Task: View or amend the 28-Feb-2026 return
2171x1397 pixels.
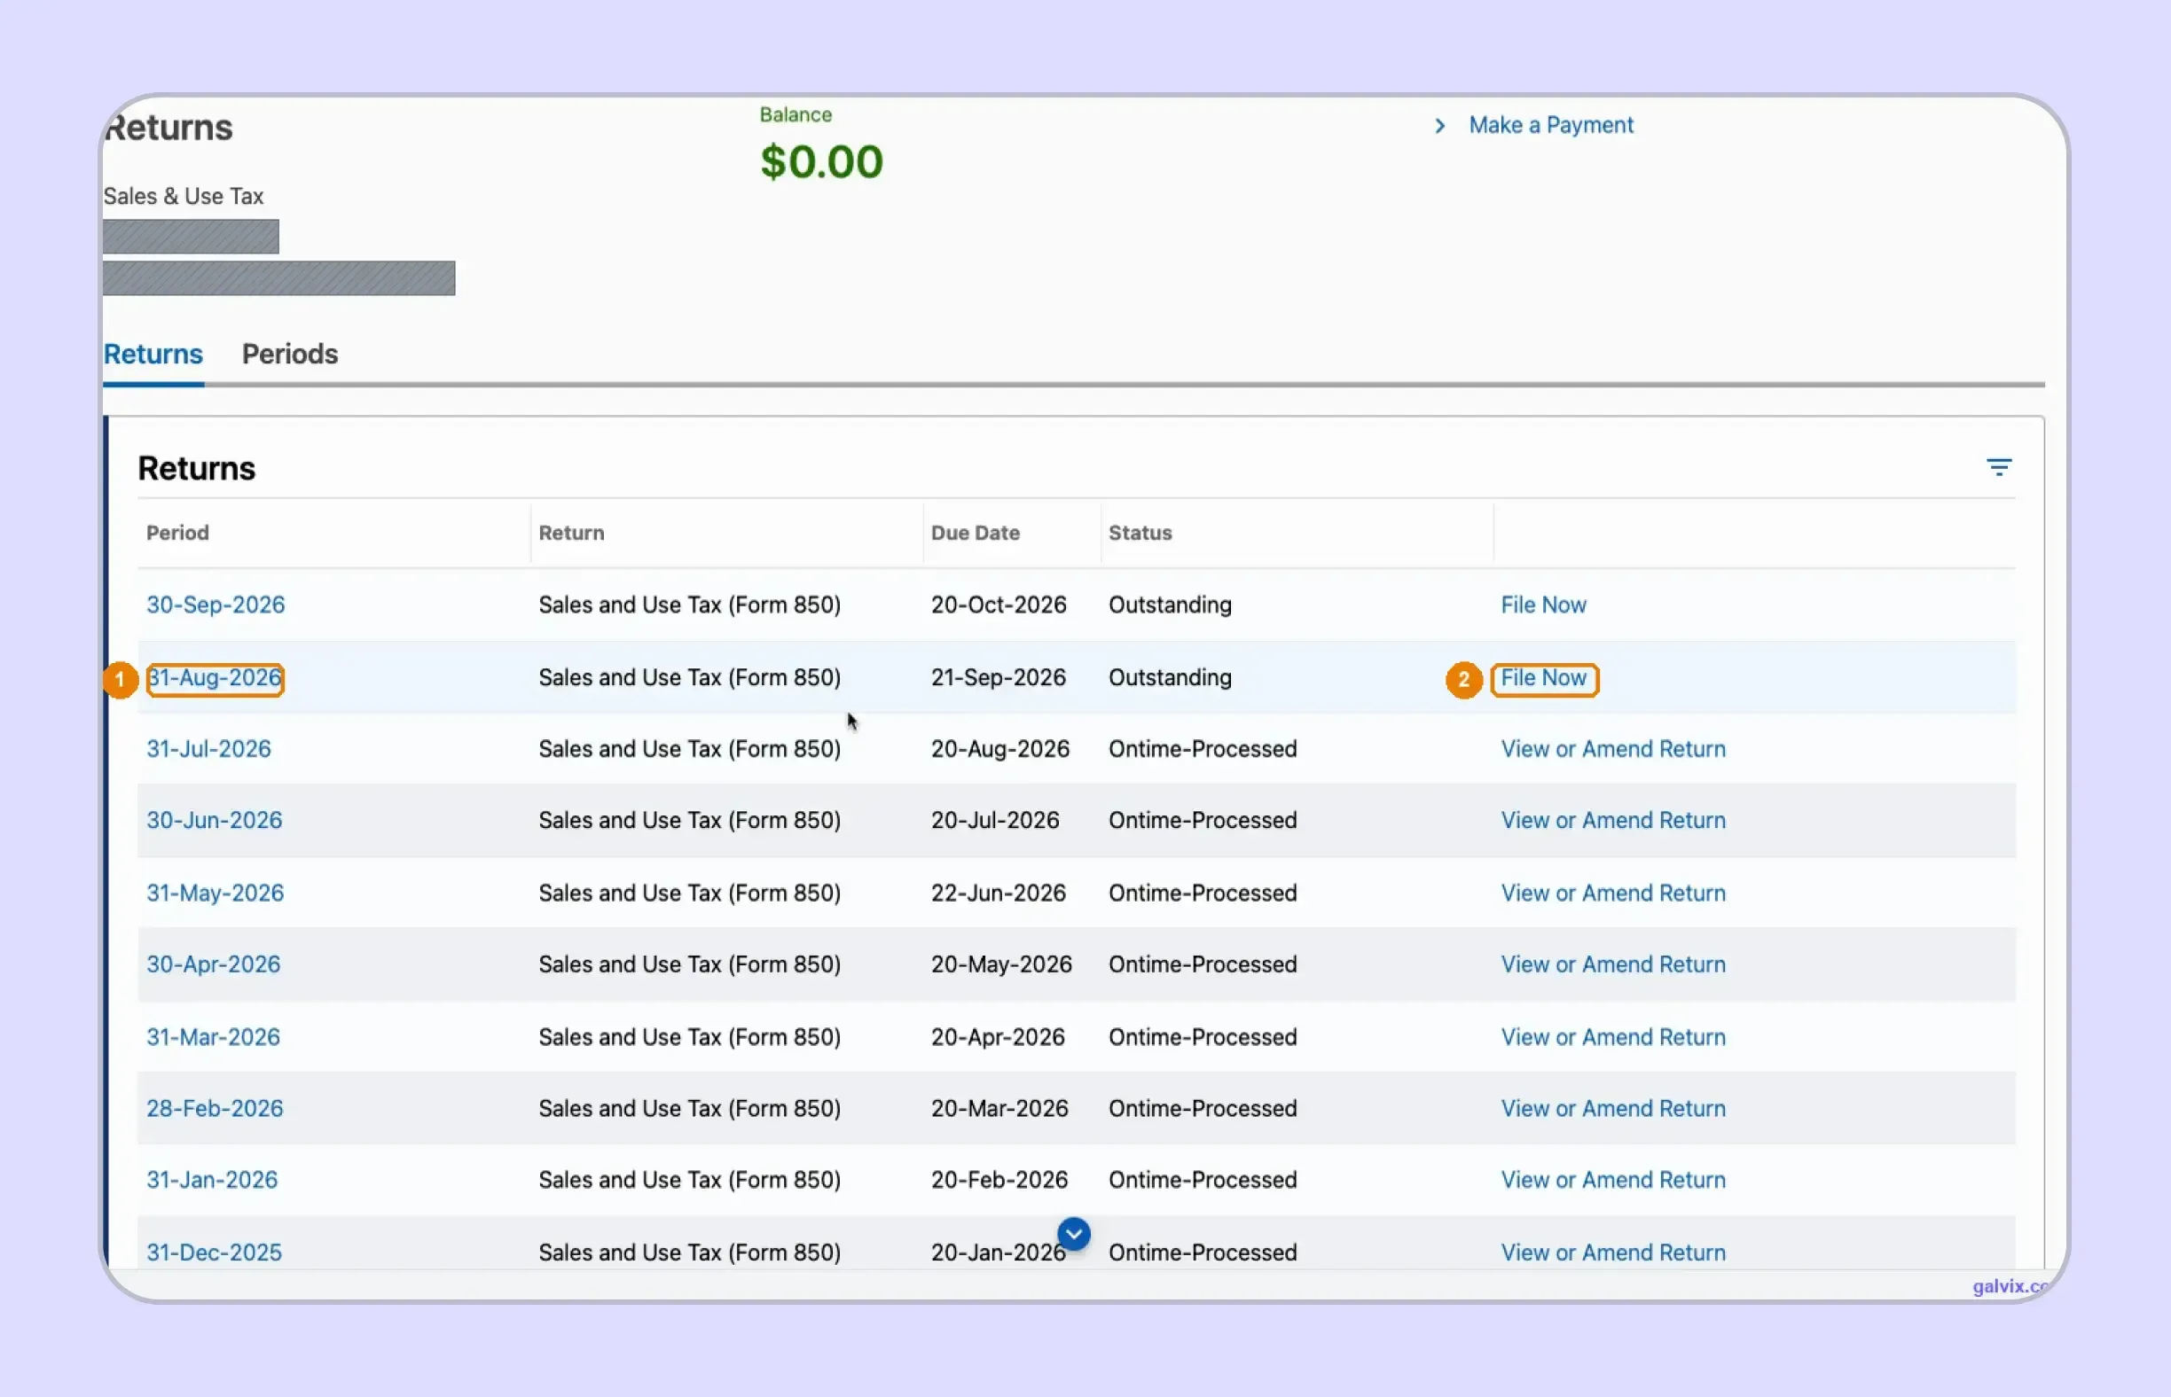Action: [x=1613, y=1109]
